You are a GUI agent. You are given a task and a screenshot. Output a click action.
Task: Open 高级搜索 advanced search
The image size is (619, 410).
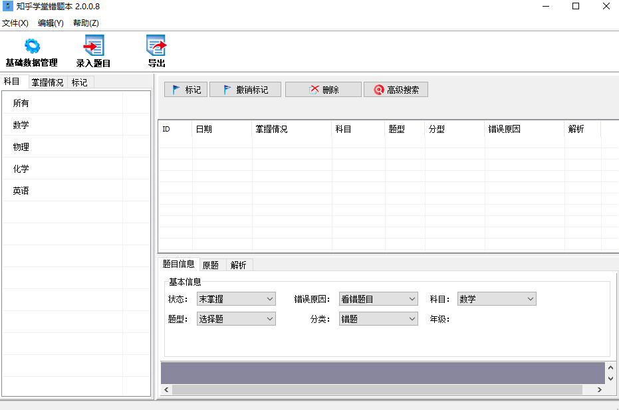coord(396,90)
